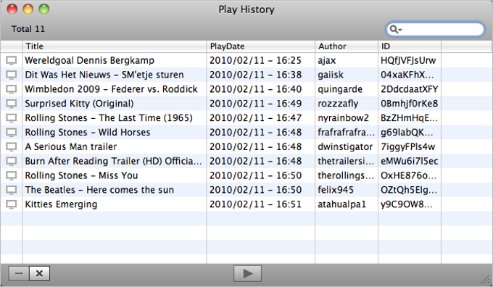Image resolution: width=493 pixels, height=287 pixels.
Task: Select Dit Was Het Nieuws entry
Action: [246, 75]
